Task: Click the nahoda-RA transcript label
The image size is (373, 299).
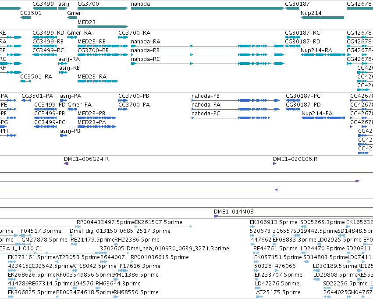Action: [x=146, y=42]
